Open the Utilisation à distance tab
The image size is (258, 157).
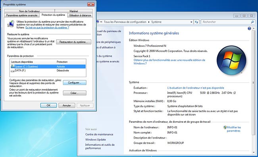(x=80, y=16)
